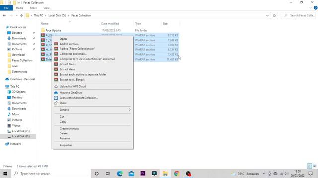Click Open at top of context menu

pos(63,39)
